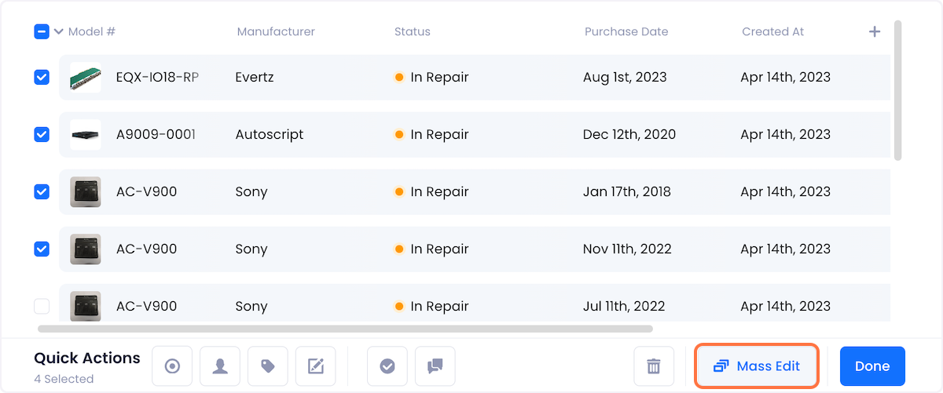Click Sony in the Jan 17th, 2018 row
Viewport: 943px width, 393px height.
(x=251, y=191)
